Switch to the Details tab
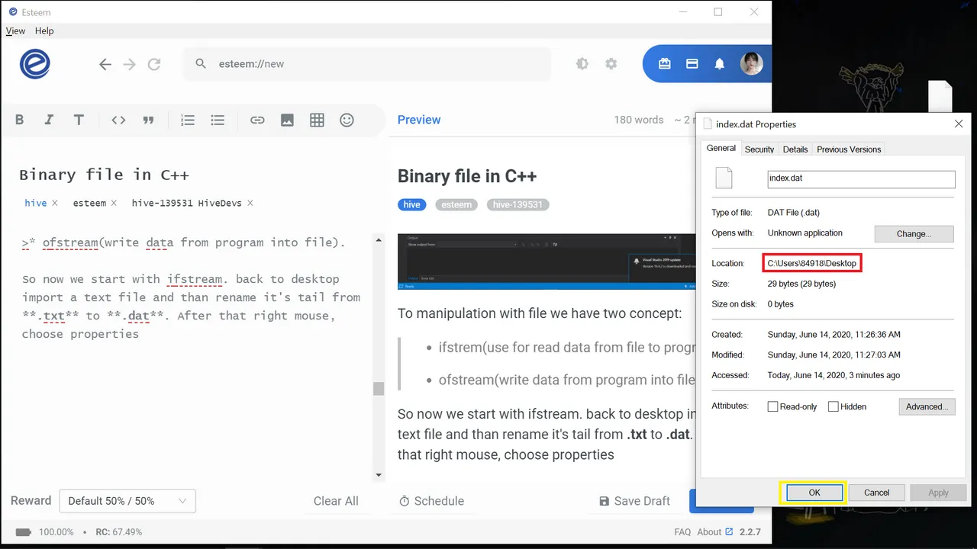Screen dimensions: 977x549 coord(795,149)
